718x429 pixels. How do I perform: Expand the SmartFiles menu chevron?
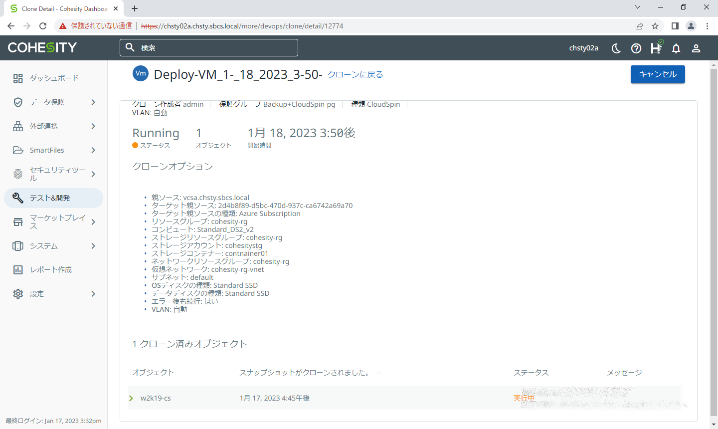click(x=93, y=150)
